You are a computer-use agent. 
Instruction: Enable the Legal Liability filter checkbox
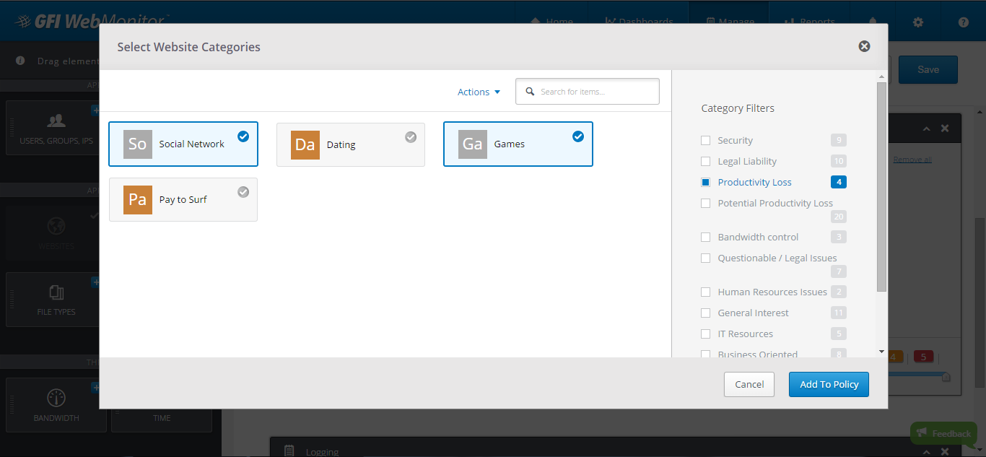tap(706, 161)
